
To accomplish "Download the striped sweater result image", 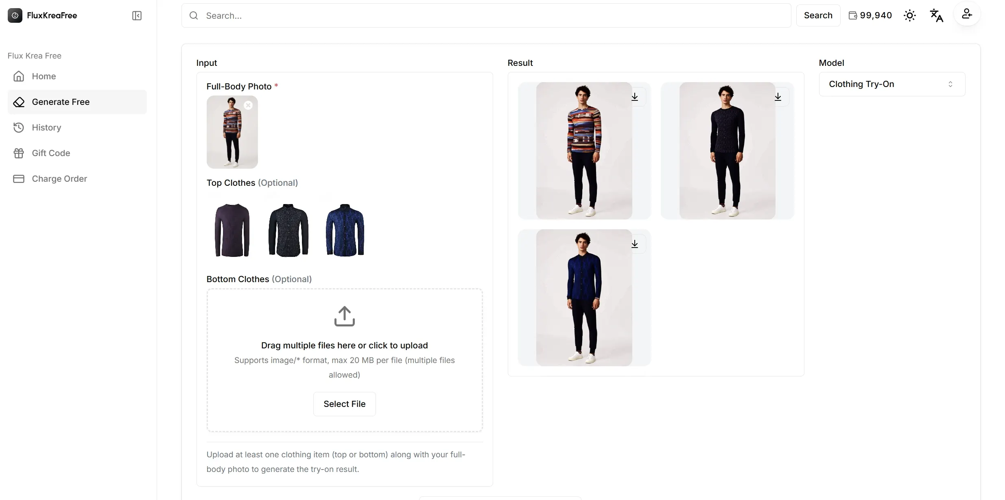I will click(x=635, y=97).
